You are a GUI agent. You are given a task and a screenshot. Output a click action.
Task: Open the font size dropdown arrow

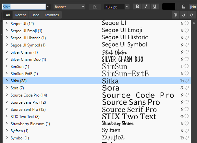tap(127, 7)
